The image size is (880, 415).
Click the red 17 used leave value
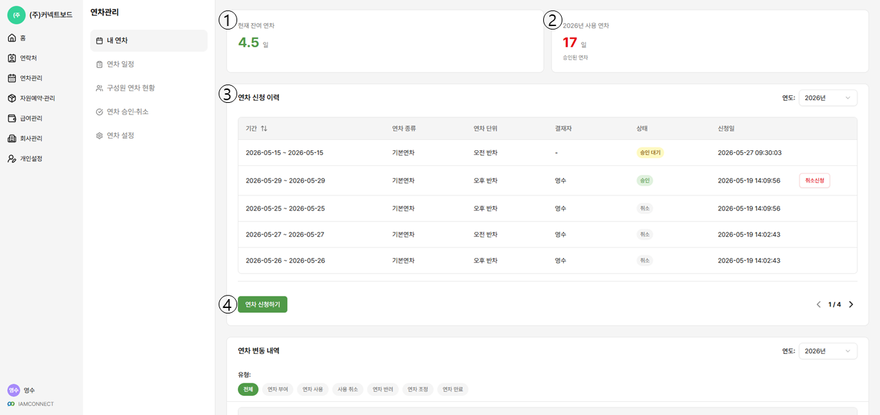570,43
